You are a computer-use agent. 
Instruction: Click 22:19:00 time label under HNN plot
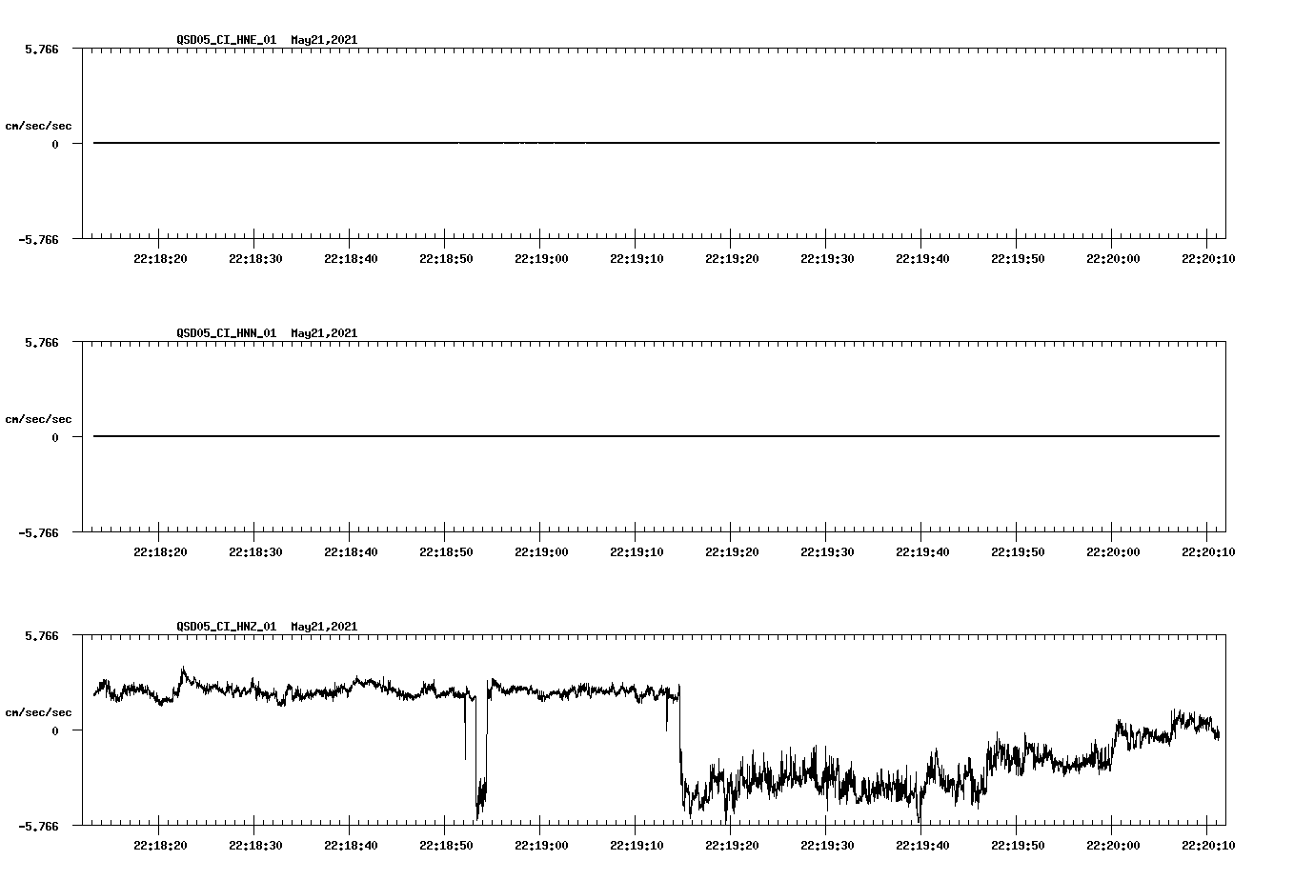541,552
